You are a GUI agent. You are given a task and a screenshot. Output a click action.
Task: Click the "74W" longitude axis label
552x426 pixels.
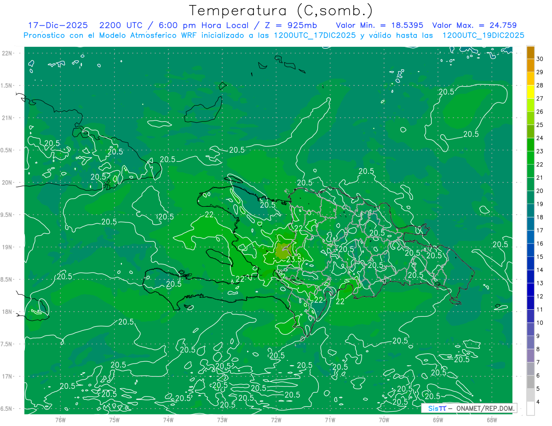click(168, 420)
